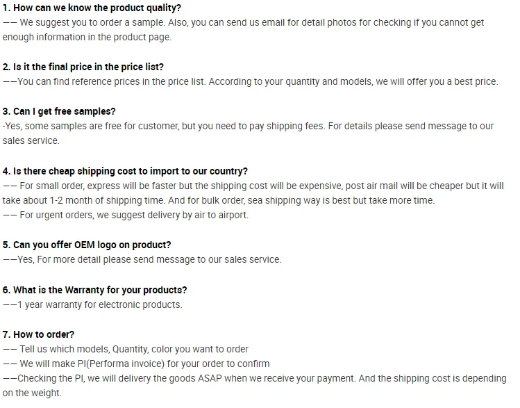Click the 'For urgent orders' delivery by air line
520x408 pixels.
(x=126, y=215)
